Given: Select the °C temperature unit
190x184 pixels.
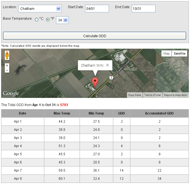Looking at the screenshot, I should point(36,19).
